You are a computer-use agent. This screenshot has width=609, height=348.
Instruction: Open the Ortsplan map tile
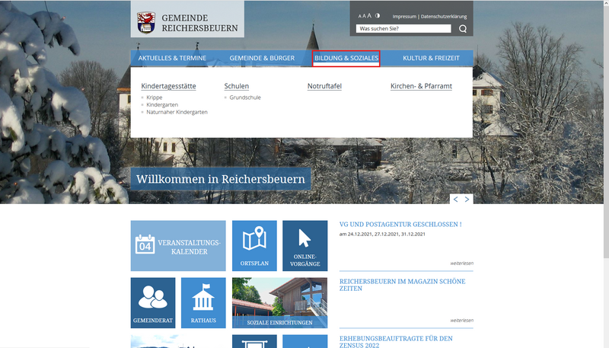(x=254, y=246)
